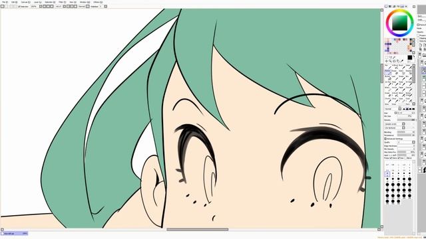The image size is (426, 239).
Task: Select the rectangular selection tool
Action: pyautogui.click(x=386, y=57)
